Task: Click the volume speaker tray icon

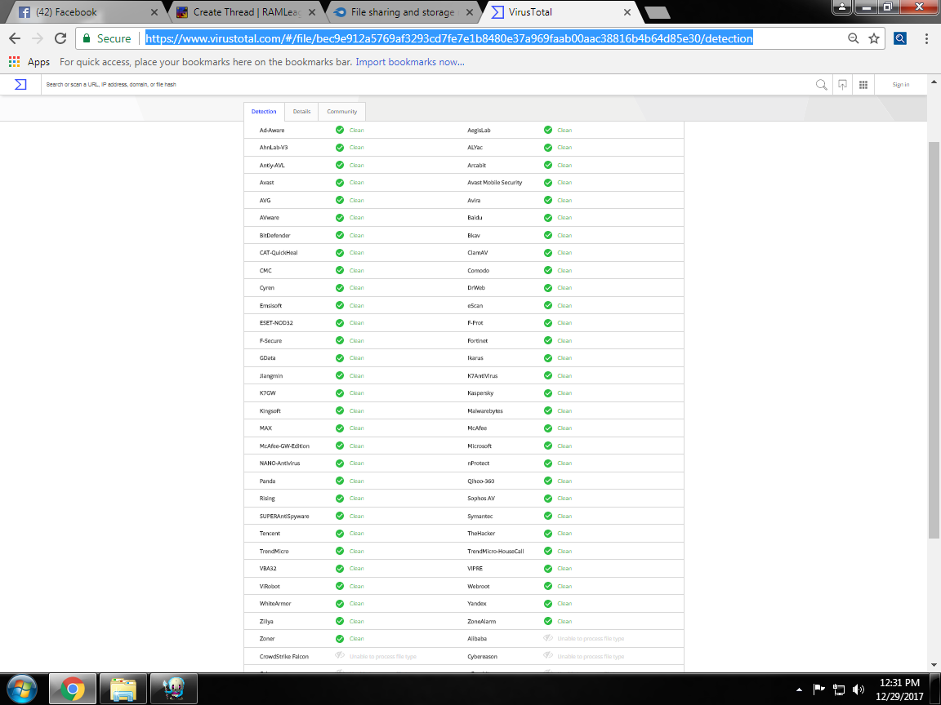Action: pyautogui.click(x=858, y=689)
